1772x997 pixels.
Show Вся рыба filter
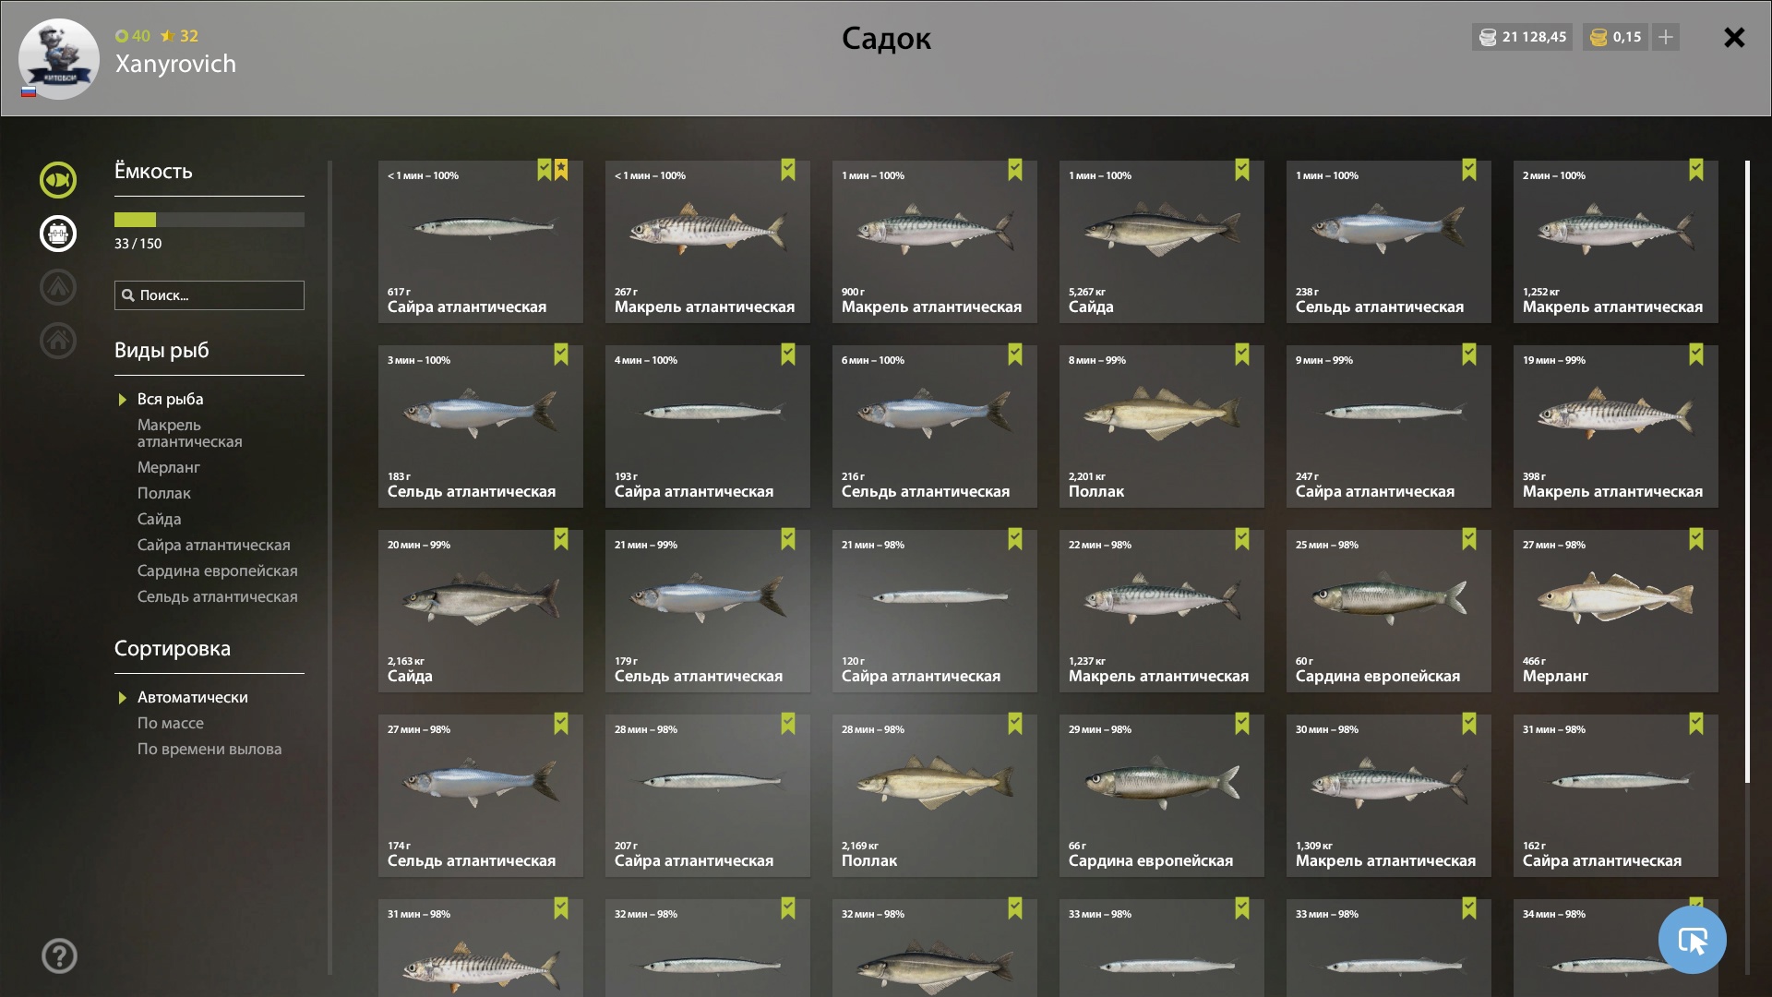click(x=170, y=399)
